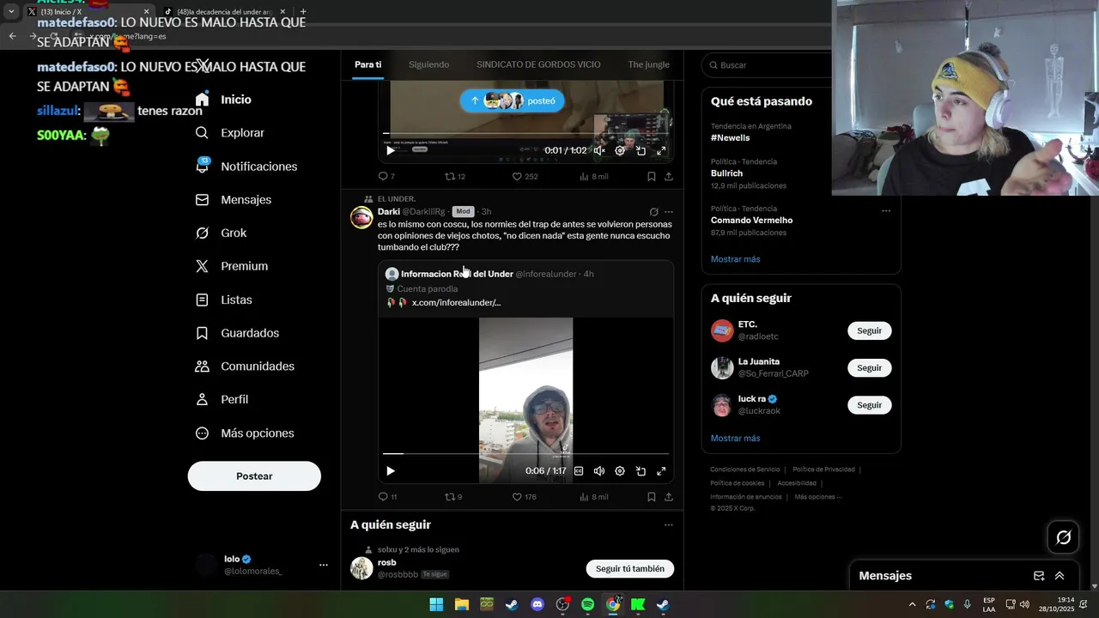
Task: Switch to the Para ti tab
Action: pos(368,64)
